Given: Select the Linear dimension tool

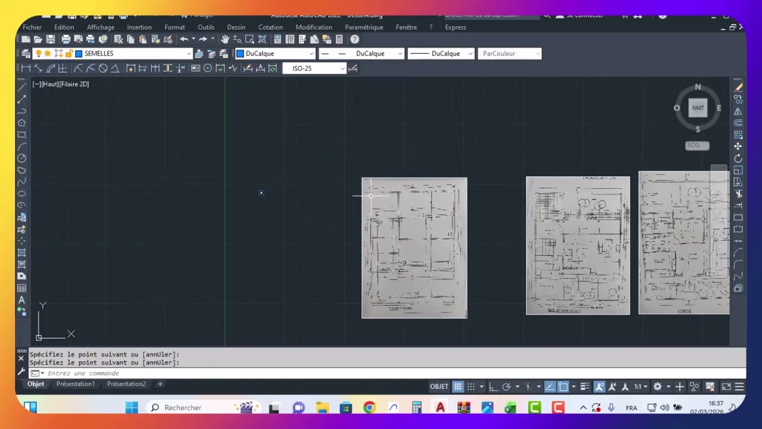Looking at the screenshot, I should (x=26, y=69).
